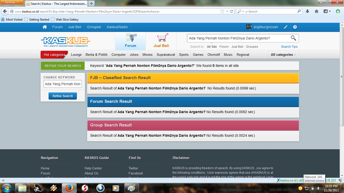
Task: Open Jual Beli in top bar
Action: pos(74,27)
